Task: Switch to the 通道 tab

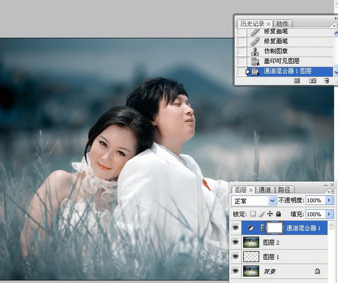Action: tap(265, 190)
